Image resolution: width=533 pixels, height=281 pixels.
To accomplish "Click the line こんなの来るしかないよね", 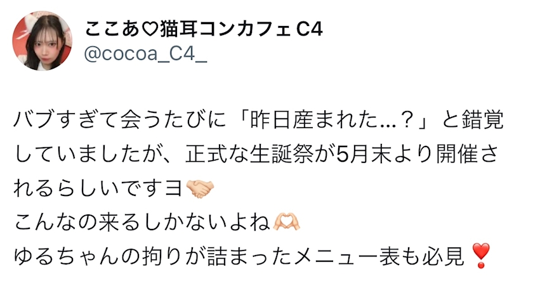I will click(142, 223).
